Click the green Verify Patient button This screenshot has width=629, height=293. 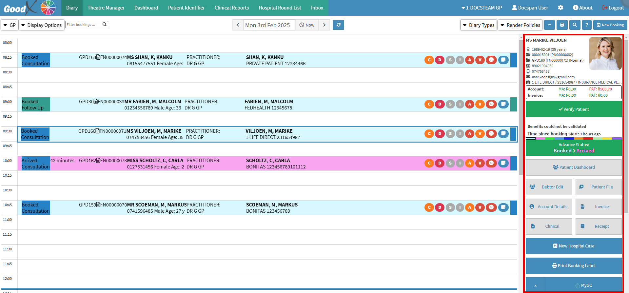574,109
